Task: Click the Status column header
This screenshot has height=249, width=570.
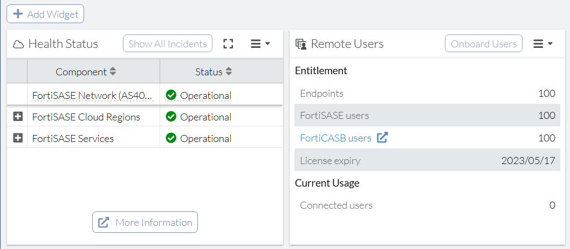Action: (222, 72)
